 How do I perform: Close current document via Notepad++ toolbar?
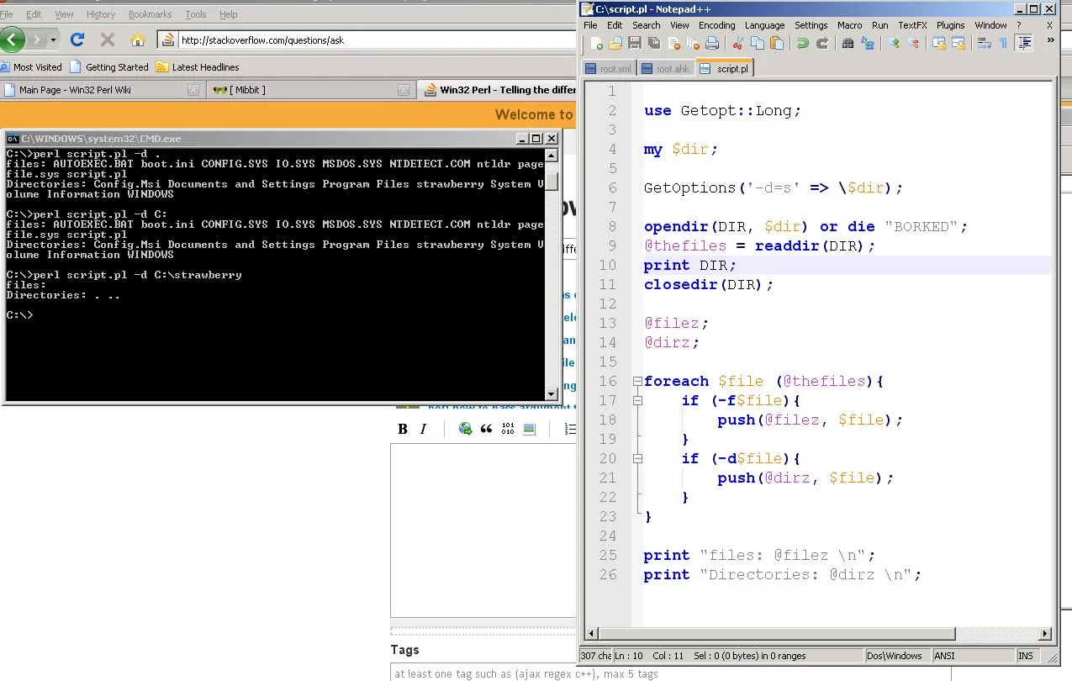[673, 43]
